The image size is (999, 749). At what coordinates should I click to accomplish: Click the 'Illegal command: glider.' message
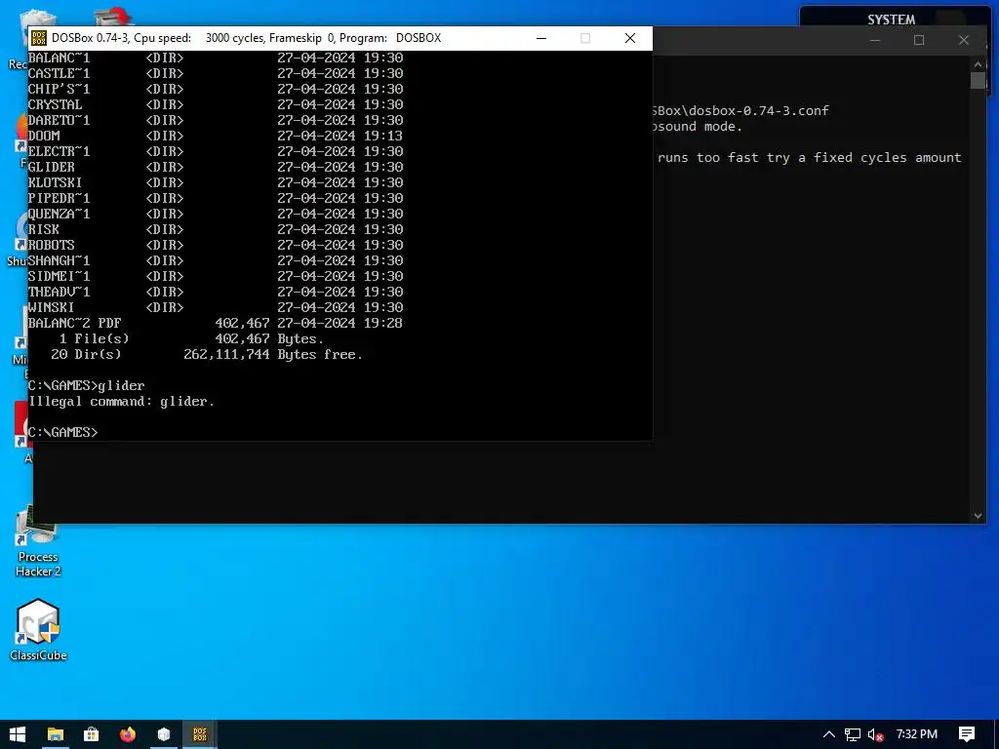click(122, 401)
